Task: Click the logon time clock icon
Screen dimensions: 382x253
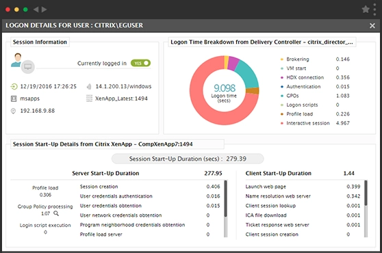Action: pos(14,86)
